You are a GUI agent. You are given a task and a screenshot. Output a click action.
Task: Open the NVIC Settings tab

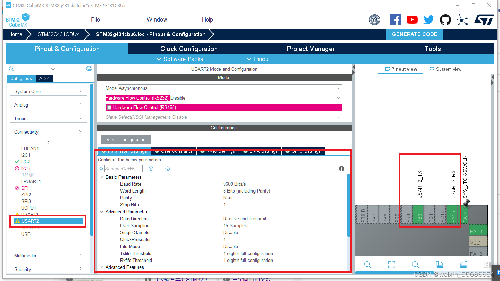coord(218,151)
